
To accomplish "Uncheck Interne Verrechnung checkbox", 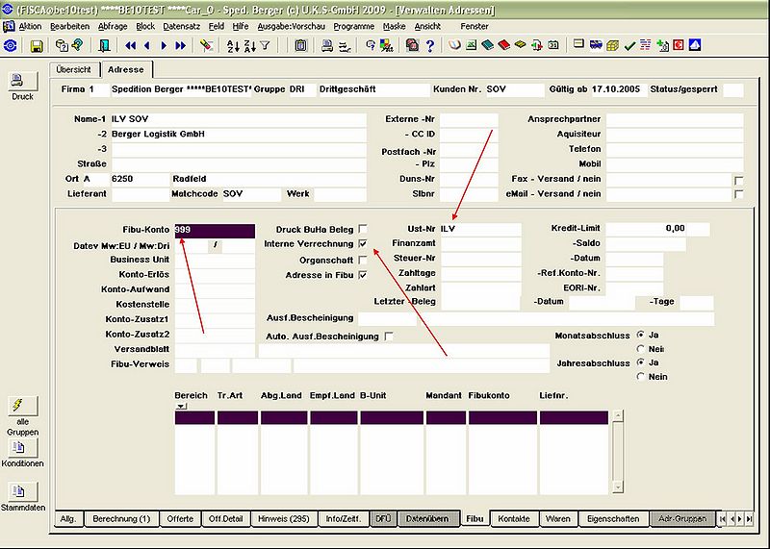I will tap(363, 243).
